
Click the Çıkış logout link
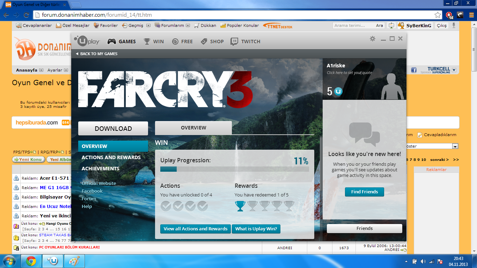(x=442, y=25)
